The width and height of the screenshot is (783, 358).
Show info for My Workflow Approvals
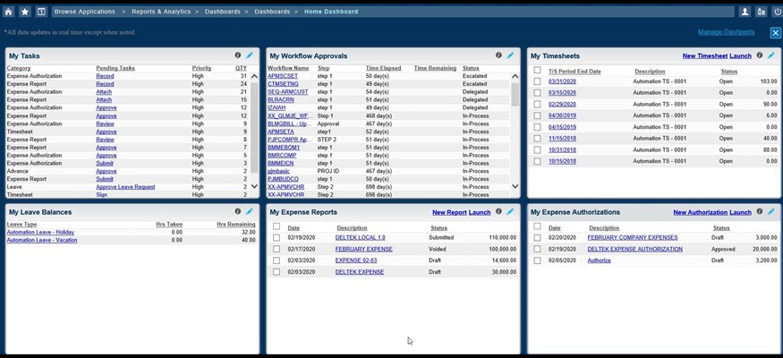coord(499,55)
